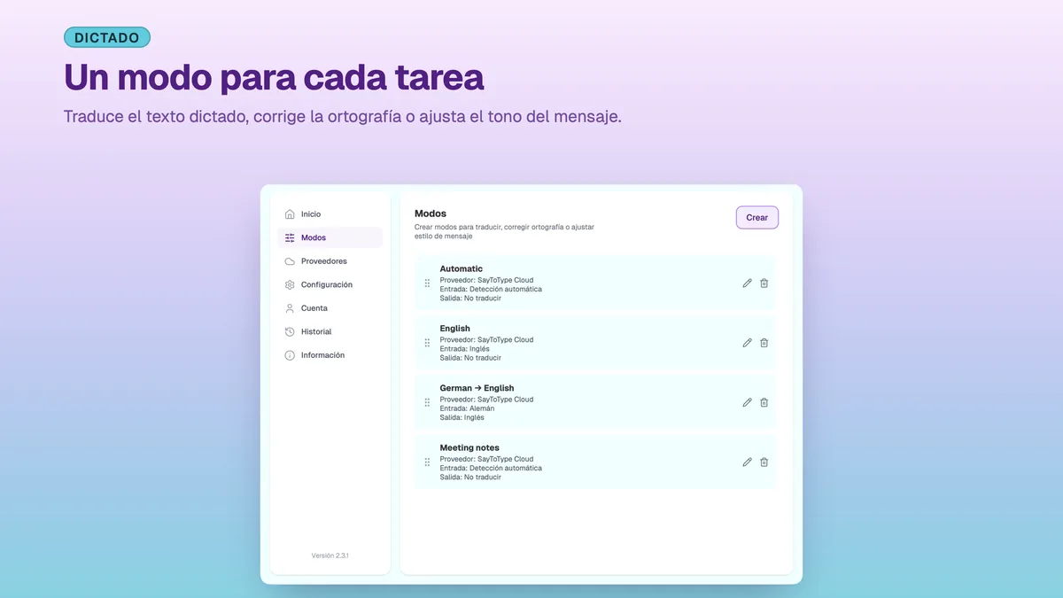
Task: Open the Proveedores section
Action: (x=330, y=261)
